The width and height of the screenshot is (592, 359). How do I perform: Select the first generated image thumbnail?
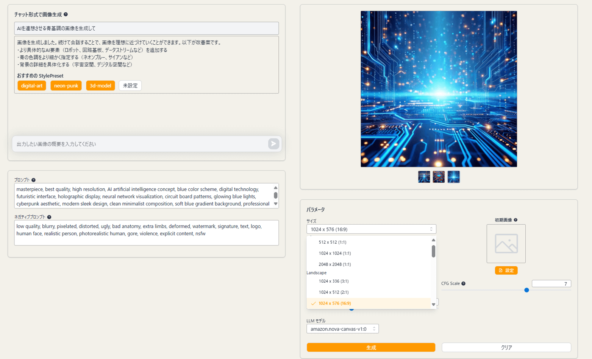424,177
